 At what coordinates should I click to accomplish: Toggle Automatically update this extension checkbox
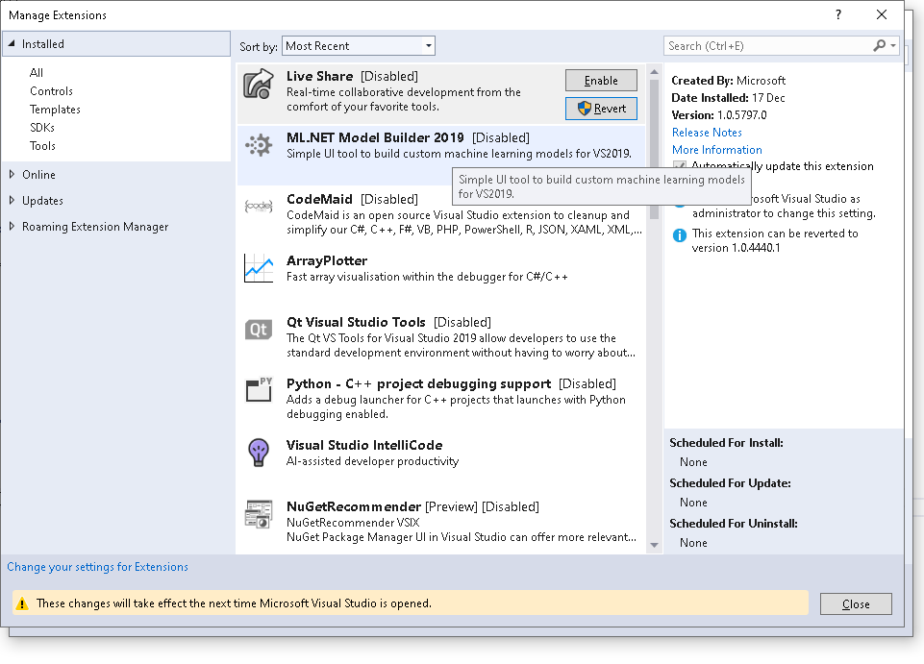[x=680, y=166]
